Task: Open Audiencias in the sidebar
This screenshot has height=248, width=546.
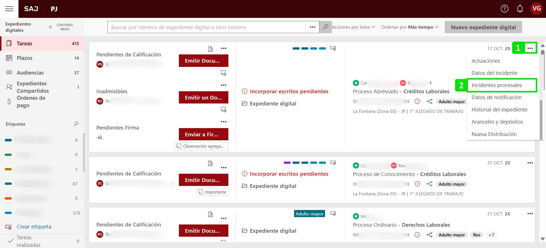Action: pos(30,73)
